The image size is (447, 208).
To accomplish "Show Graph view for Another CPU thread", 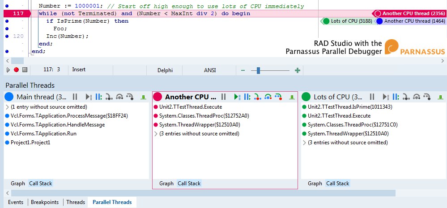I will coord(166,184).
